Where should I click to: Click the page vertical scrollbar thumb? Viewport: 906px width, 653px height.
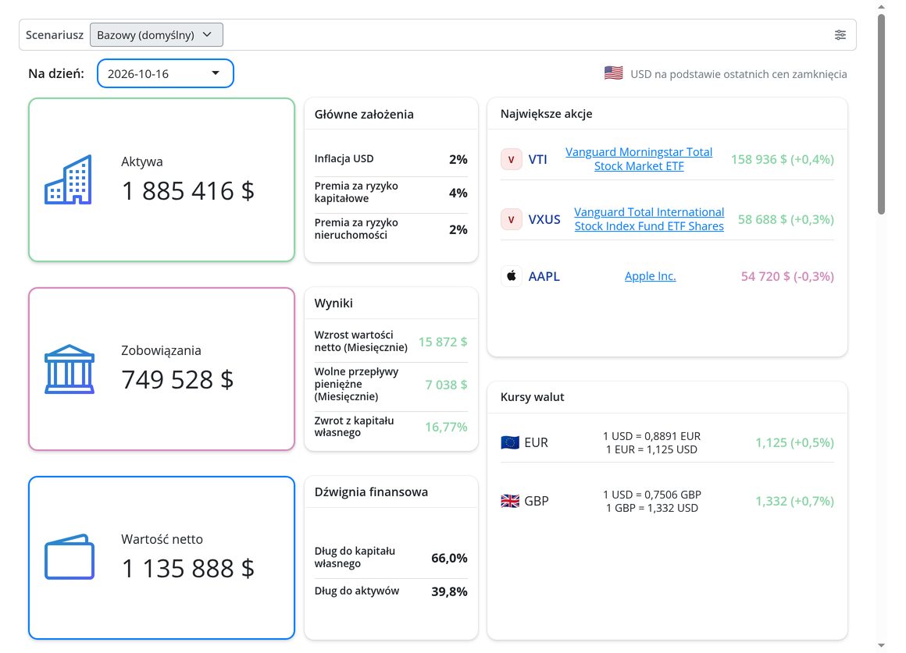click(x=881, y=115)
